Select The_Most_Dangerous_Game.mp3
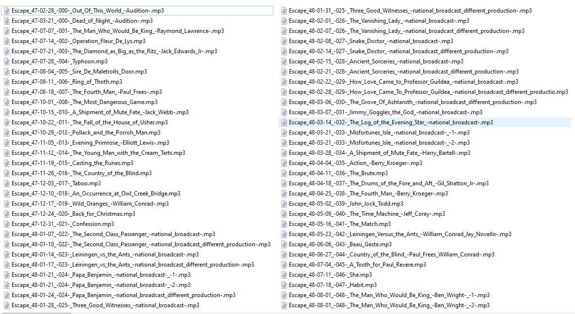The width and height of the screenshot is (575, 314). point(84,102)
